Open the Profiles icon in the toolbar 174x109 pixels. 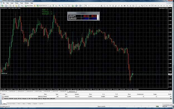[6, 6]
